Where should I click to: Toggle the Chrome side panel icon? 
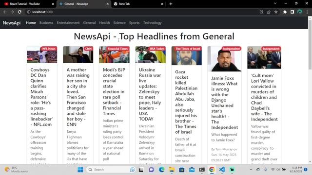point(292,12)
